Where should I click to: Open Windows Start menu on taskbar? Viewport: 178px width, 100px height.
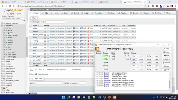(64, 97)
